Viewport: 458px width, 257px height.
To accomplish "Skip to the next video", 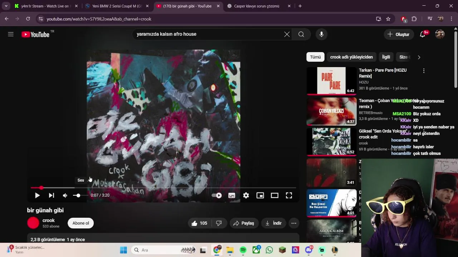I will click(x=52, y=195).
